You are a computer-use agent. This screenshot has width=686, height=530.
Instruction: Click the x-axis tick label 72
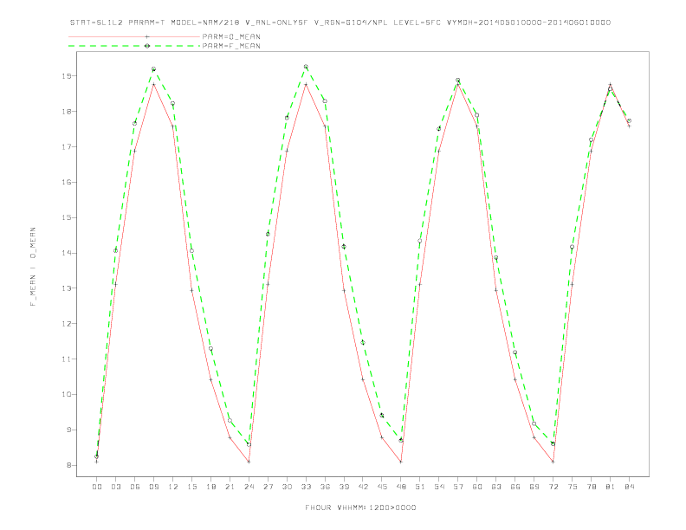[553, 487]
